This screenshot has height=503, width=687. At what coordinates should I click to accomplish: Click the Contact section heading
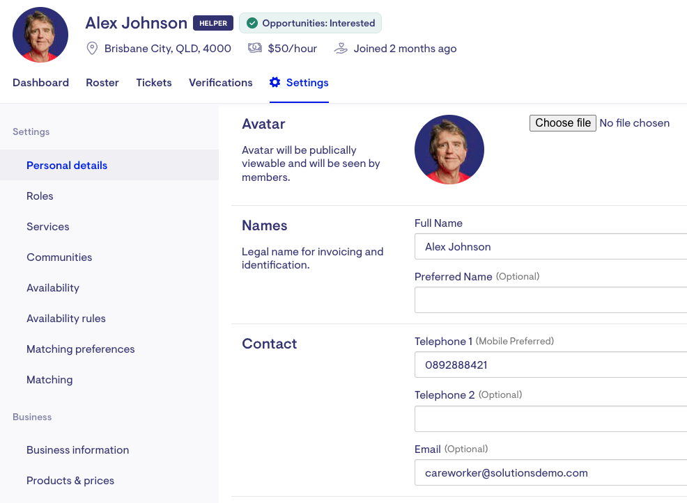[270, 344]
